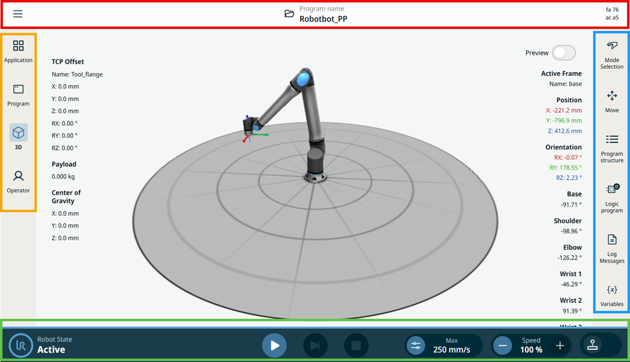The height and width of the screenshot is (362, 630).
Task: Click the Play program button
Action: 275,345
